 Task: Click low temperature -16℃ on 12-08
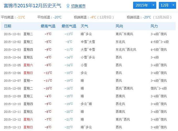tap(69, 88)
